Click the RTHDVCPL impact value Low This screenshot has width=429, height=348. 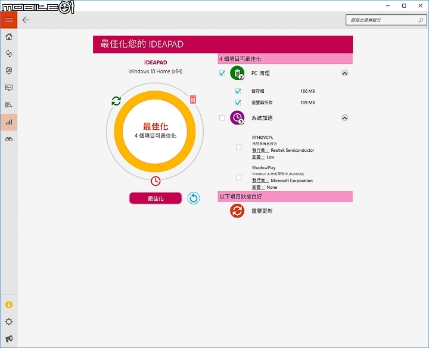(x=271, y=157)
